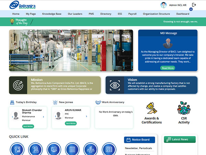Viewport: 206px width, 155px height.
Task: Click the first quick link circle icon
Action: [17, 149]
